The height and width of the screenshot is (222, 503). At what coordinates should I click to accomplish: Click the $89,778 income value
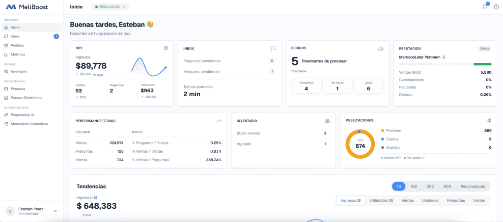[x=91, y=66]
